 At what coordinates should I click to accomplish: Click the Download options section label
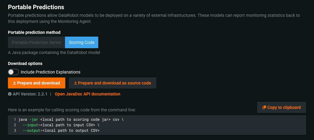pyautogui.click(x=25, y=63)
